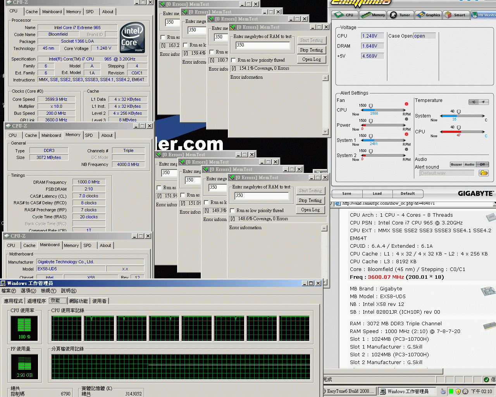Open the 說明(H) menu in Task Manager
This screenshot has width=496, height=397.
point(69,291)
